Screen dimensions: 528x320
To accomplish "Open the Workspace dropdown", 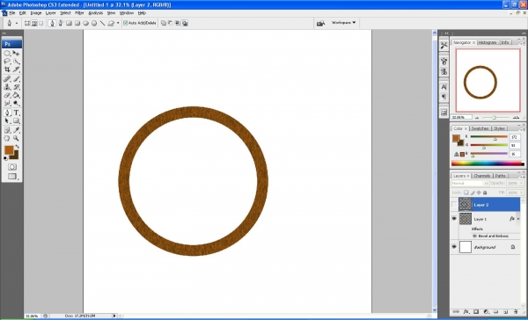I will coord(343,23).
